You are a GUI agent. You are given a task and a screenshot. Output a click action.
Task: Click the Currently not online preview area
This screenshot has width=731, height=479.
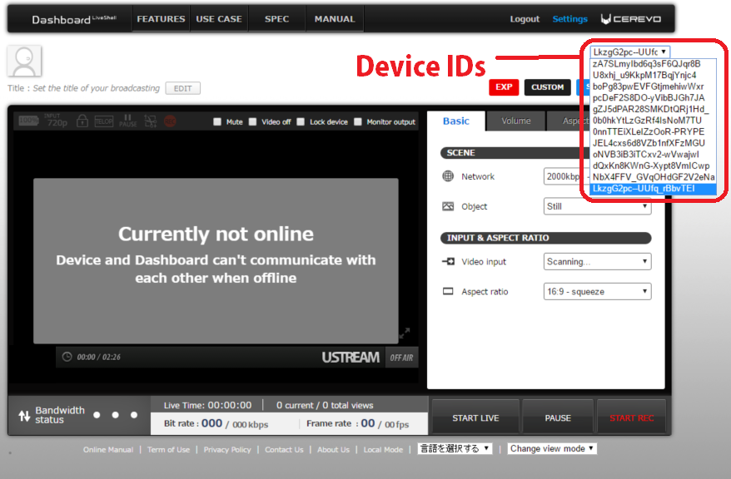(x=216, y=260)
